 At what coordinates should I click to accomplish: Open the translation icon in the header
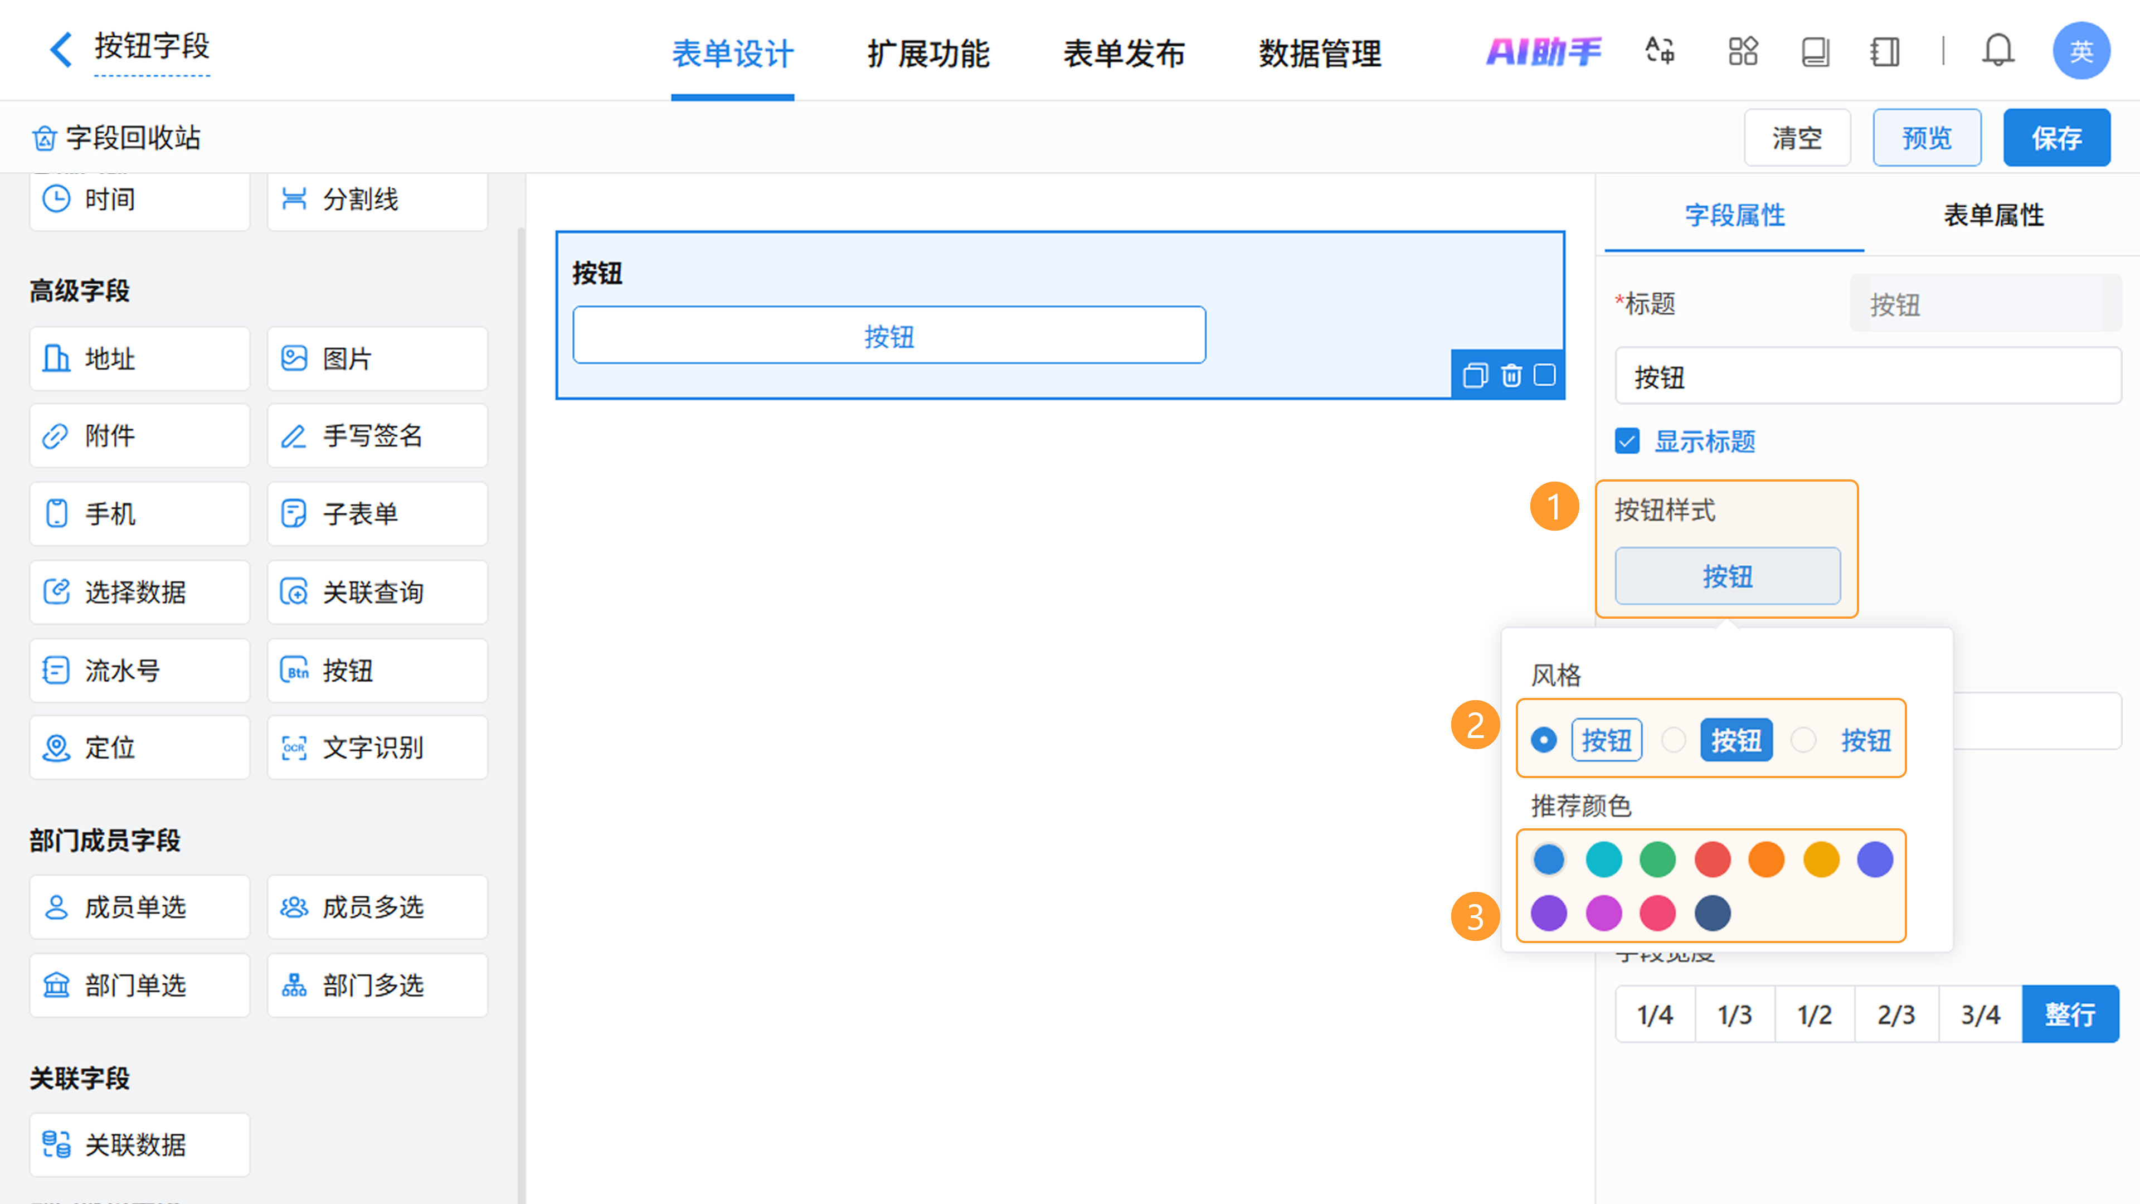tap(1660, 51)
